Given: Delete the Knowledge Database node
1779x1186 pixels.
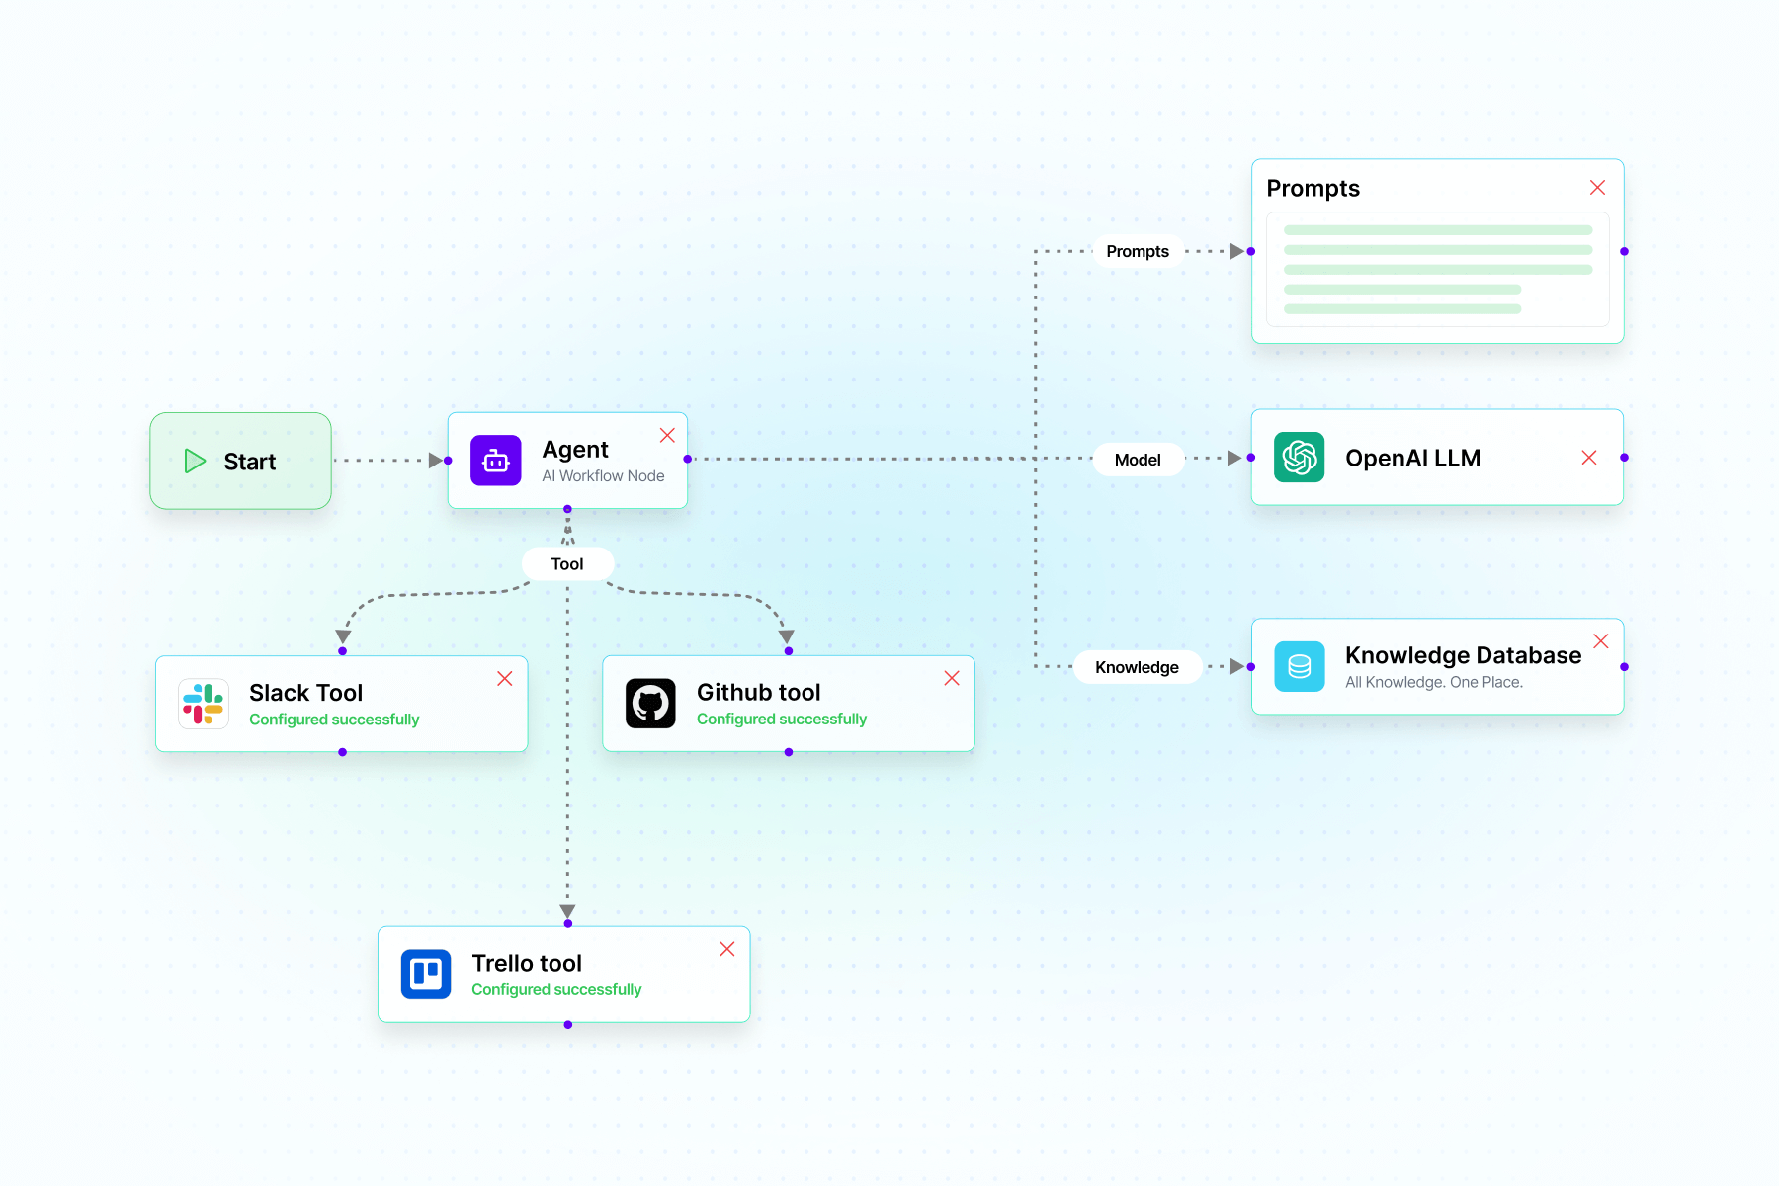Looking at the screenshot, I should coord(1601,641).
